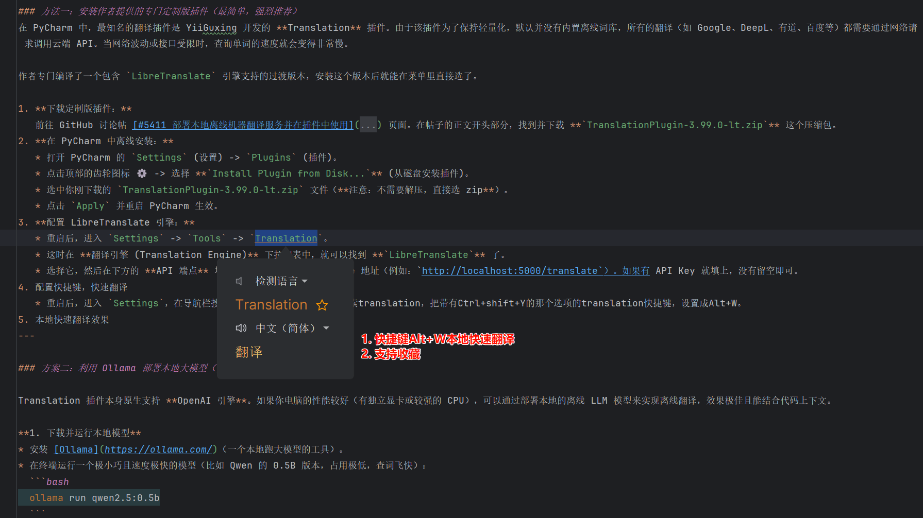Click 下载并运行本地模型 bold line
This screenshot has width=923, height=518.
tap(79, 433)
